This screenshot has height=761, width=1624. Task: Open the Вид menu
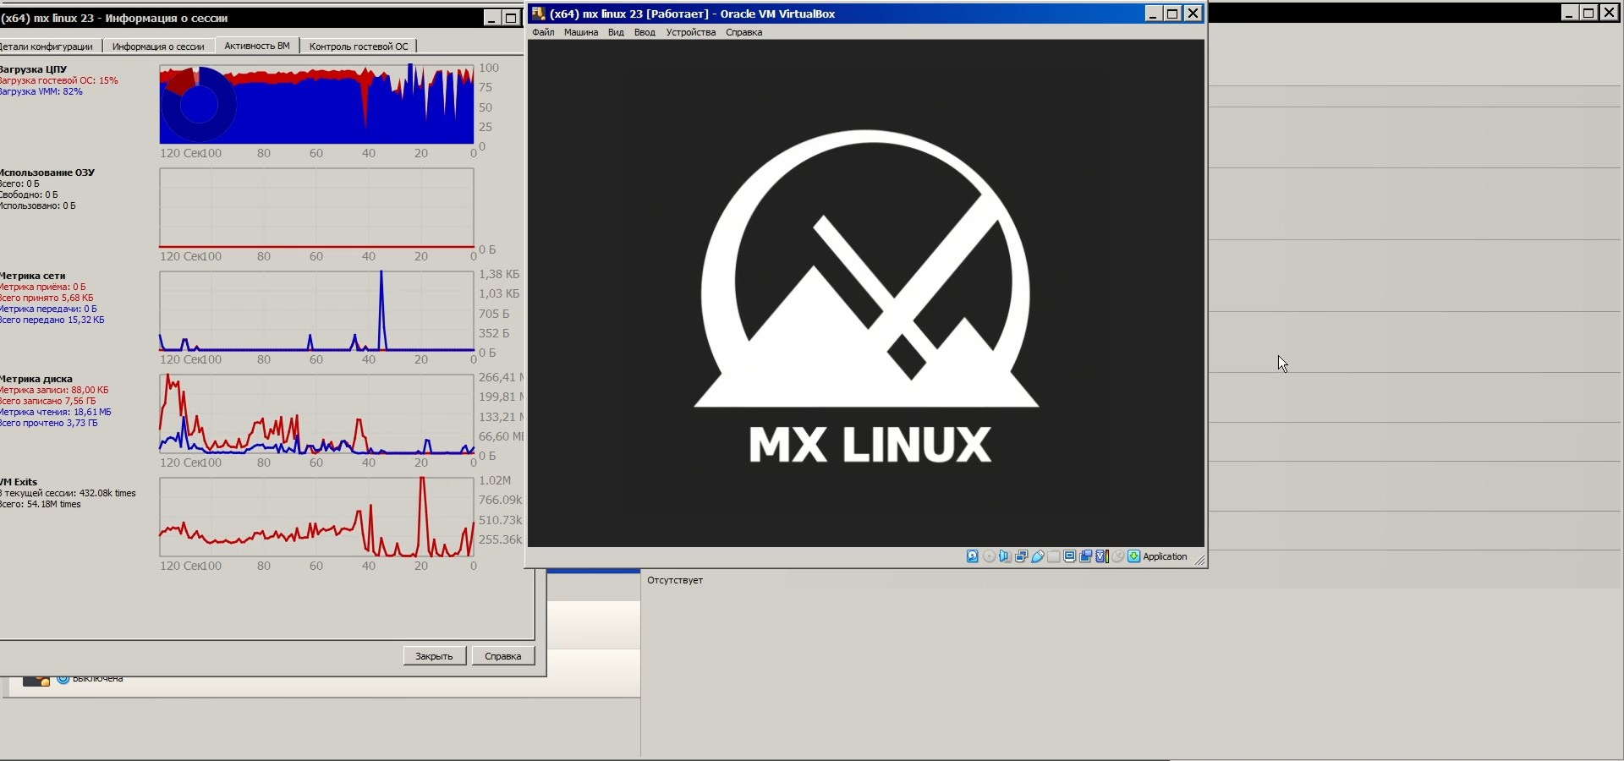(616, 32)
